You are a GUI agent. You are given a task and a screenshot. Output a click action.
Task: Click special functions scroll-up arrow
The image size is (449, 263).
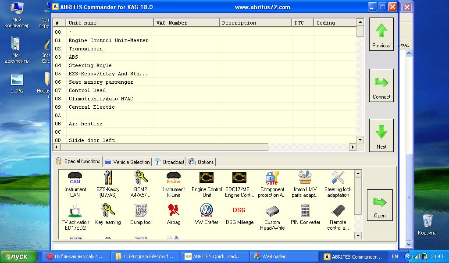click(358, 173)
